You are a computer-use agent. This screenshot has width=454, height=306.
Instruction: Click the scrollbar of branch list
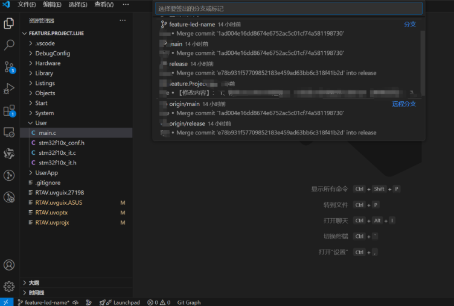[x=423, y=63]
